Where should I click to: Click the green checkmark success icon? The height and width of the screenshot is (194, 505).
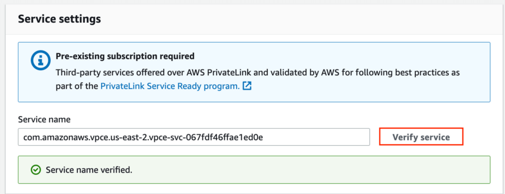[36, 170]
